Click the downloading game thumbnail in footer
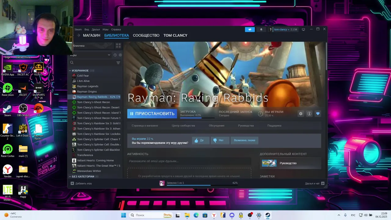This screenshot has height=220, width=391. [x=162, y=183]
